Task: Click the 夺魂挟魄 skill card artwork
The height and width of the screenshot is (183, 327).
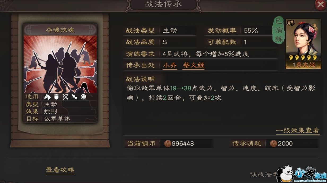Action: click(x=60, y=64)
